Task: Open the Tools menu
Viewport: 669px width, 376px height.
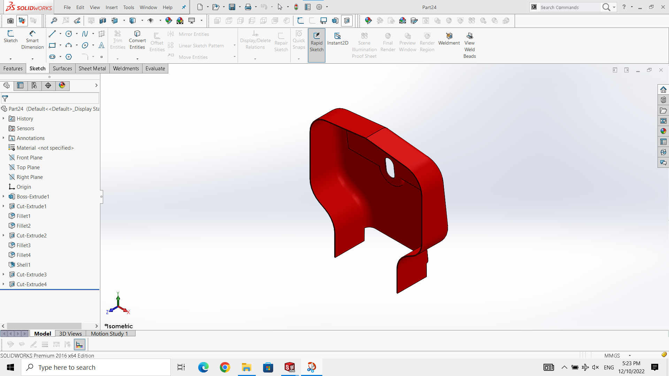Action: [x=129, y=7]
